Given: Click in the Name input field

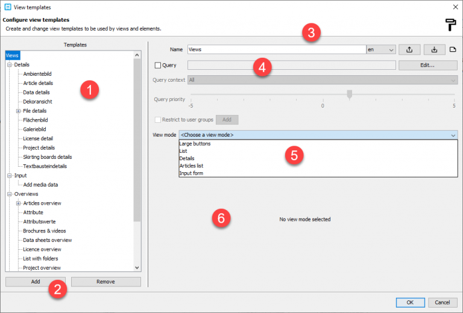Looking at the screenshot, I should pyautogui.click(x=277, y=49).
